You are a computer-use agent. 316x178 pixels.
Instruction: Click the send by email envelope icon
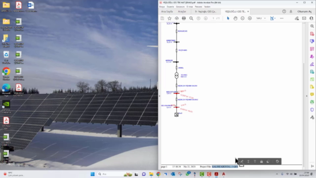pyautogui.click(x=304, y=18)
